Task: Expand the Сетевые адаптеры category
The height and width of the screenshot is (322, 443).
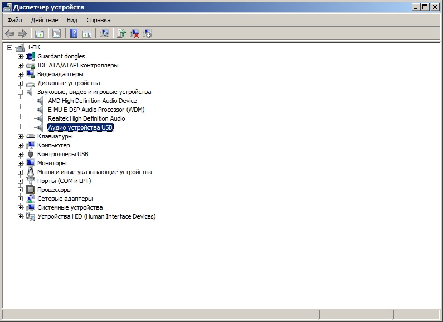Action: pos(21,199)
